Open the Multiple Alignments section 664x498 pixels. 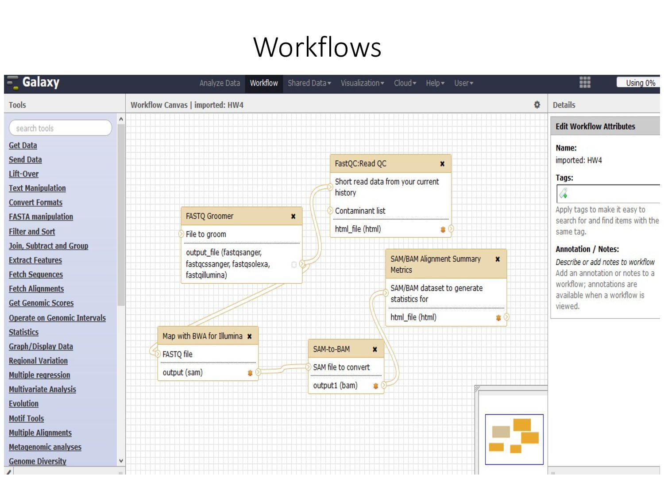(x=40, y=433)
